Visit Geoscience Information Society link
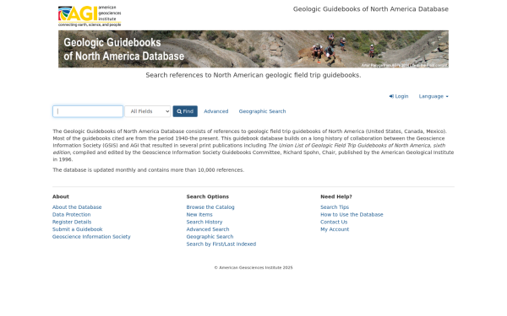Viewport: 507px width, 316px height. [x=91, y=237]
